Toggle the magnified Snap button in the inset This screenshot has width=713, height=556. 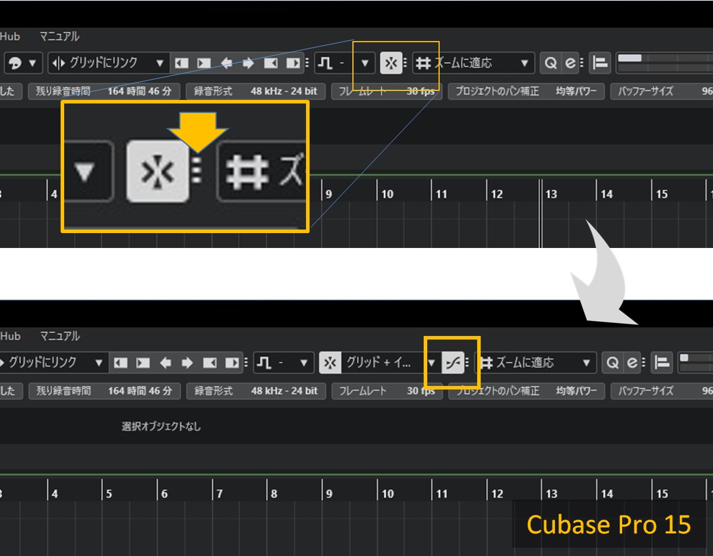click(x=158, y=172)
